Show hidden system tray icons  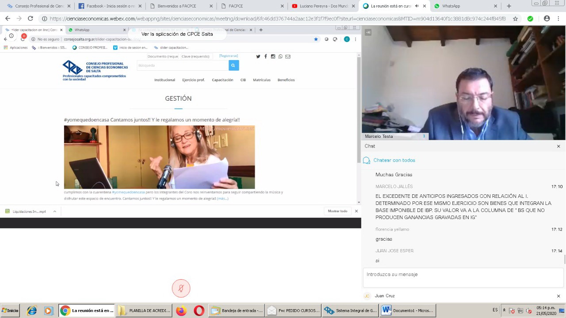click(x=504, y=310)
